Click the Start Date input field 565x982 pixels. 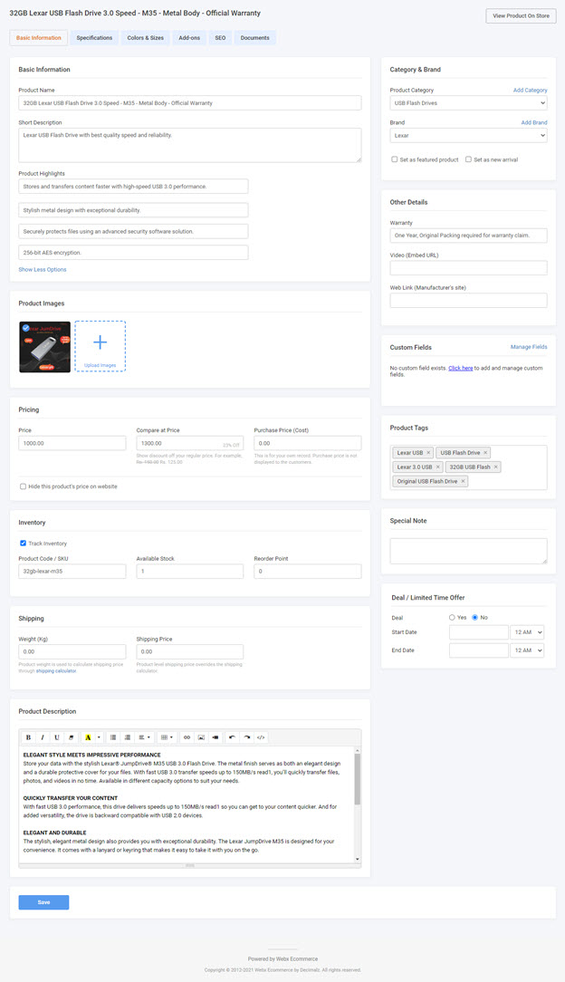(x=479, y=632)
